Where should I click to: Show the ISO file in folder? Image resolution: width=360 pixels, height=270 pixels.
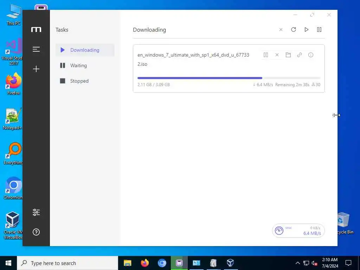(x=288, y=55)
